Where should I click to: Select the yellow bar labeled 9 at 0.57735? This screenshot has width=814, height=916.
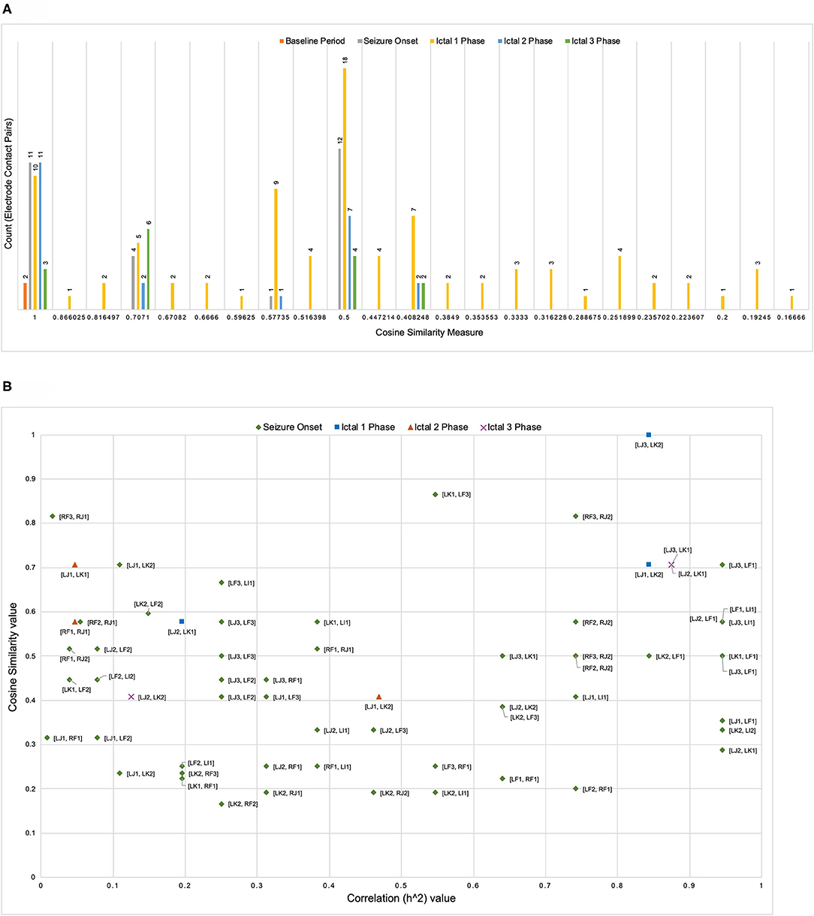pos(276,248)
